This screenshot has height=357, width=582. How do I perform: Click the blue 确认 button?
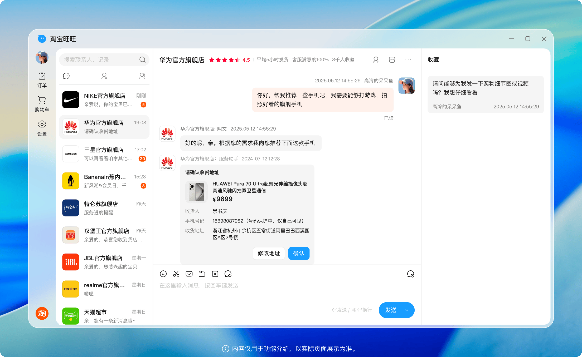pyautogui.click(x=299, y=253)
